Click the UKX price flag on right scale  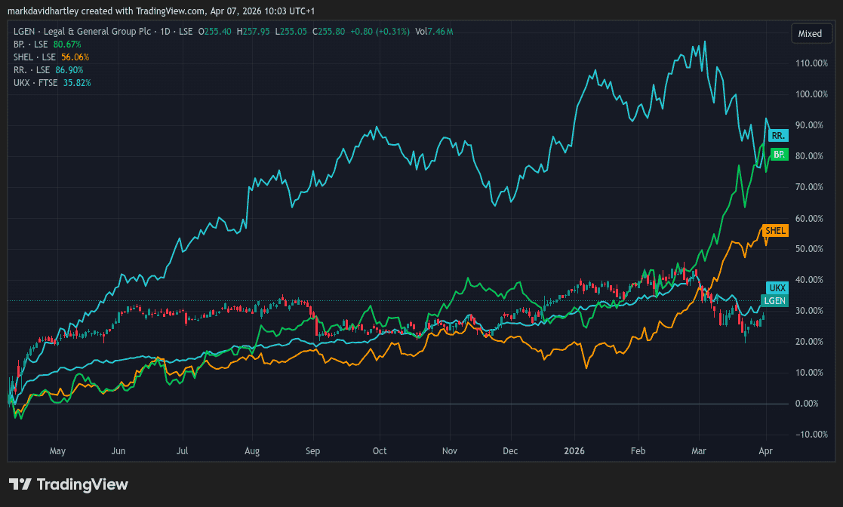pyautogui.click(x=777, y=288)
